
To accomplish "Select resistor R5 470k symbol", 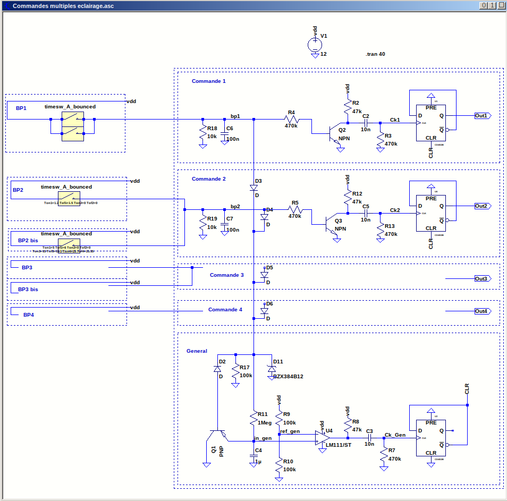I will point(294,209).
